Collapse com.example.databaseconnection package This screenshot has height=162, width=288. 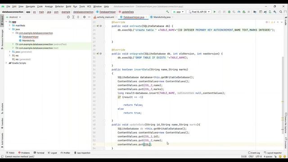point(13,33)
